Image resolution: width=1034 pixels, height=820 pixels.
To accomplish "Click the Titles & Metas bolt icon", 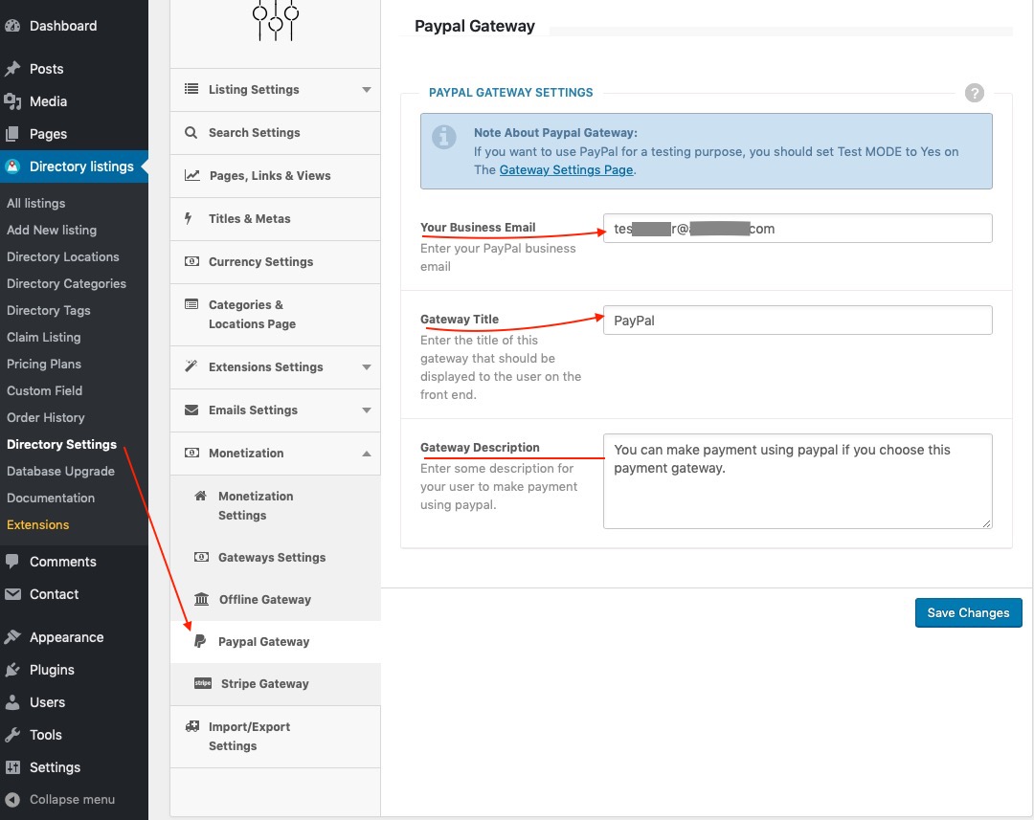I will 189,218.
